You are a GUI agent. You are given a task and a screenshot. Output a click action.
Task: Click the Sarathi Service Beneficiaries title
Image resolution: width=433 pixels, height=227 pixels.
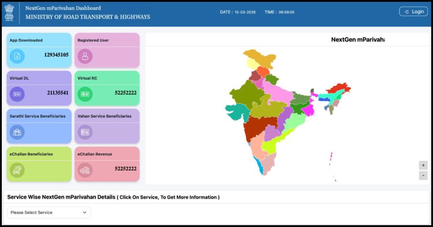pos(38,116)
